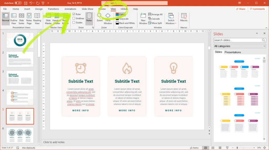Switch to Grayscale mode
Screen dimensions: 269x150
(x=122, y=19)
